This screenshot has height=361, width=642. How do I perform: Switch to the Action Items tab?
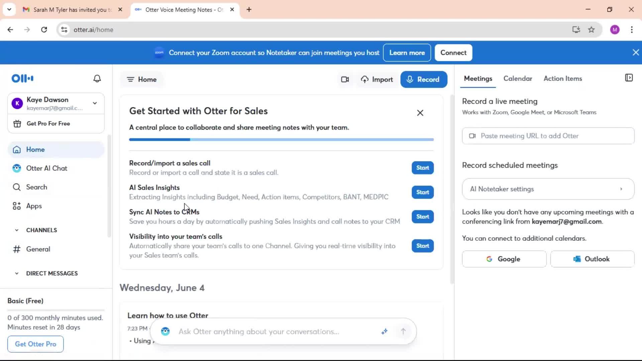(x=562, y=79)
